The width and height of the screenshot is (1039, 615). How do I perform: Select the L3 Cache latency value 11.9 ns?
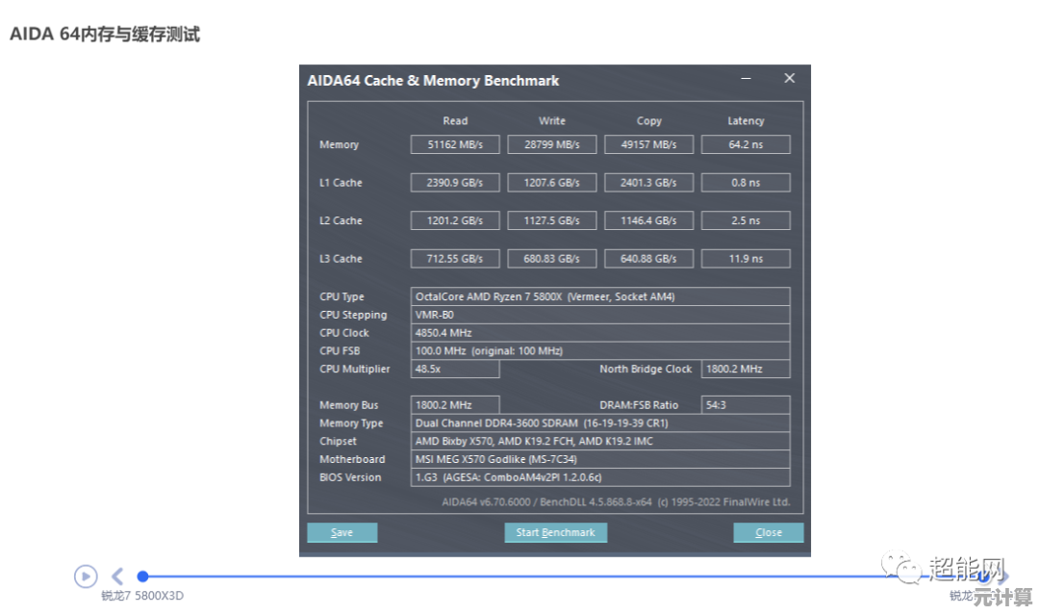746,259
